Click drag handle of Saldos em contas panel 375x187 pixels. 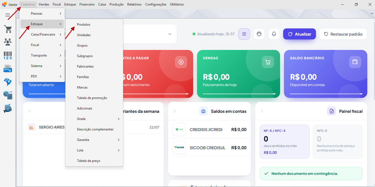175,111
